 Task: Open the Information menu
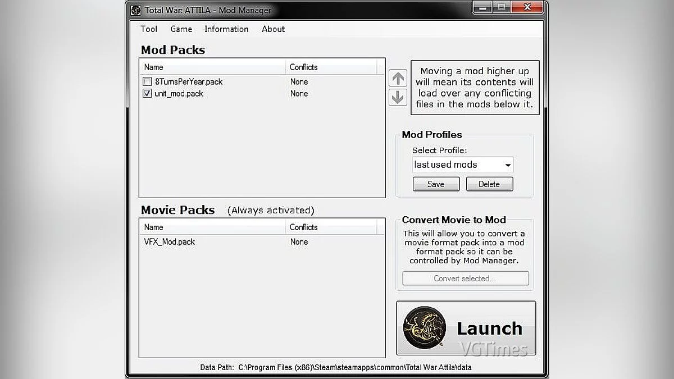click(226, 29)
